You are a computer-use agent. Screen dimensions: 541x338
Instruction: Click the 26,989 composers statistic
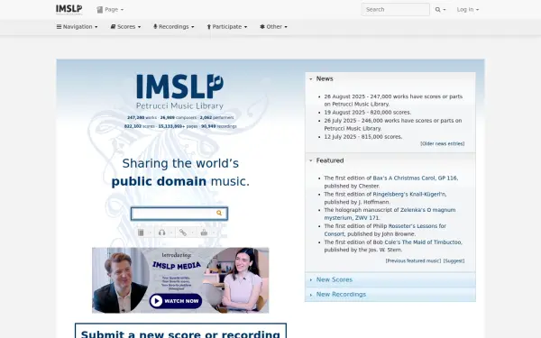(178, 117)
